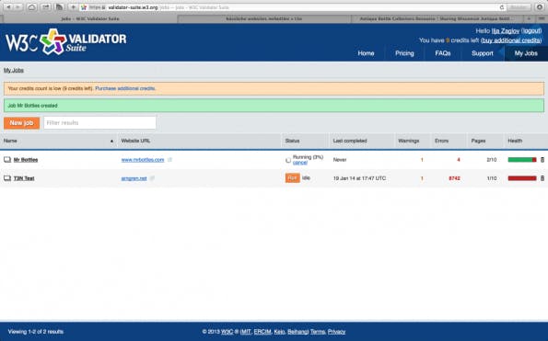Viewport: 548px width, 341px height.
Task: Open a new tab with tab bar plus icon
Action: [529, 18]
